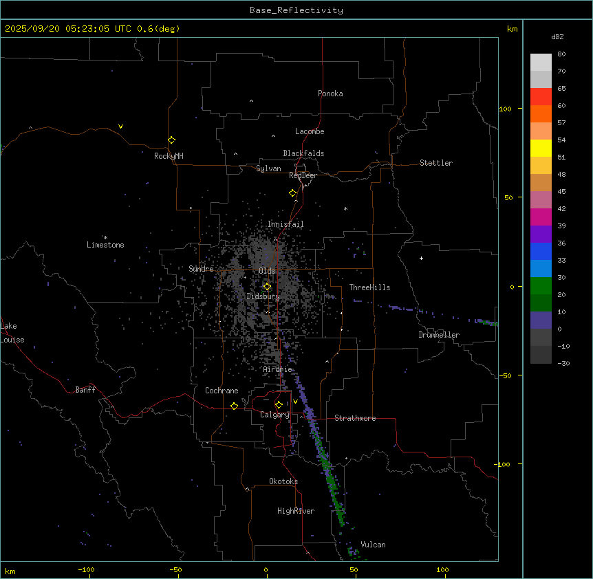This screenshot has width=593, height=579.
Task: Click the Base_Reflectivity title bar
Action: (296, 10)
